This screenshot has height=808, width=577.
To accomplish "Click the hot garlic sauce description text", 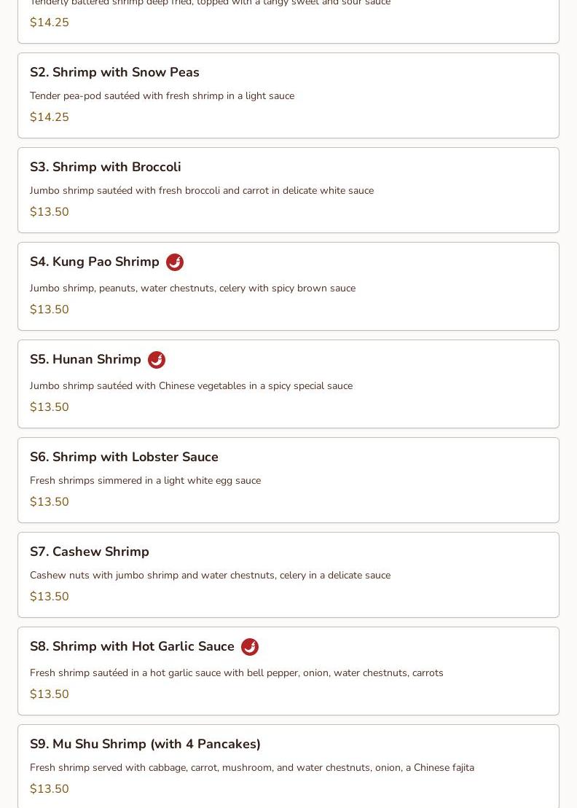I will coord(236,672).
